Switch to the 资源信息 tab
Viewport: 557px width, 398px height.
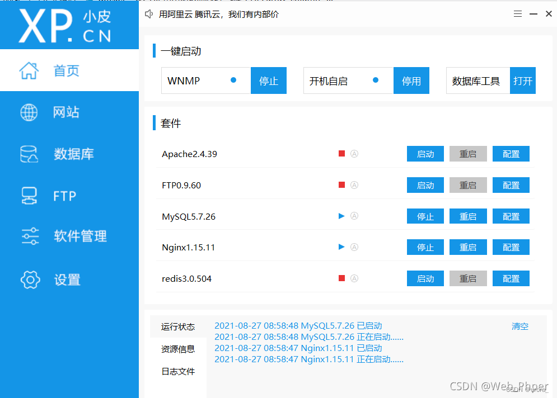[x=178, y=349]
